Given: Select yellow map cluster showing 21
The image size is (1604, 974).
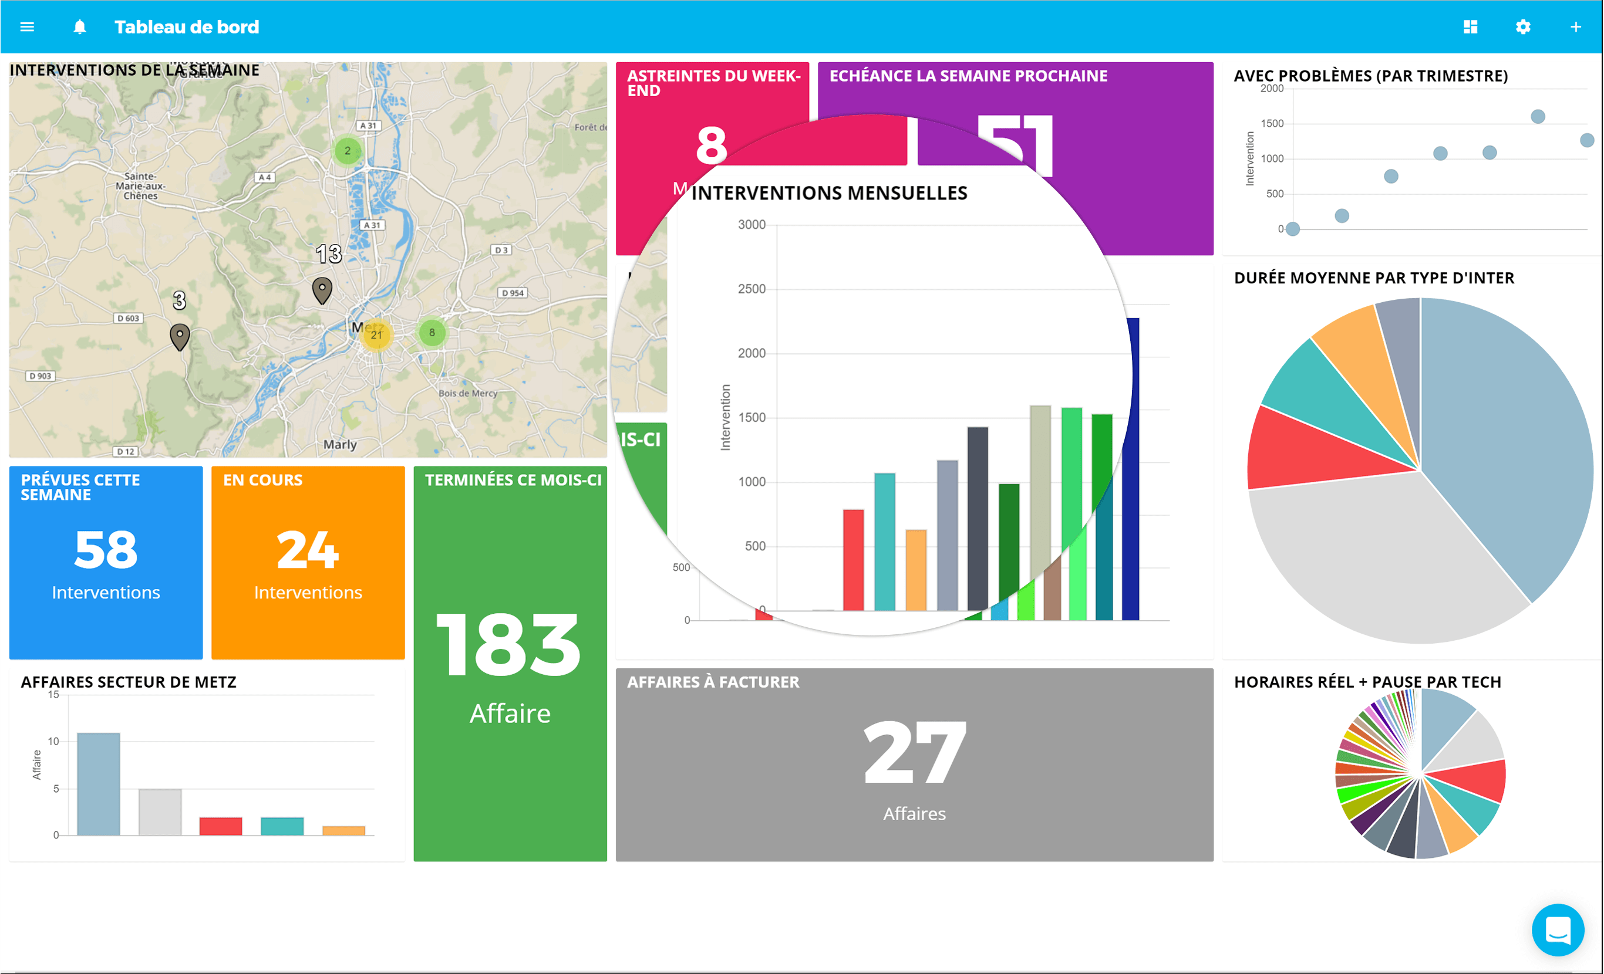Looking at the screenshot, I should click(x=376, y=335).
